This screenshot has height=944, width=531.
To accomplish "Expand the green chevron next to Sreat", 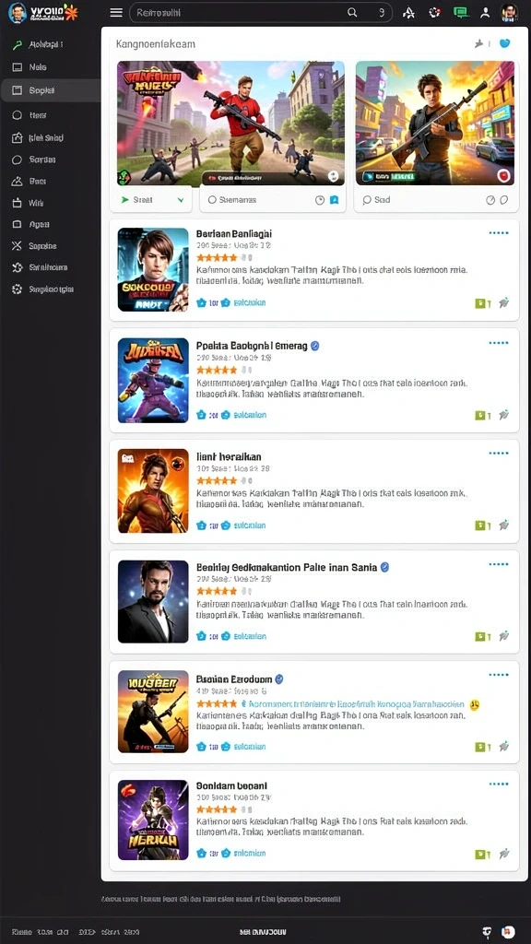I will pyautogui.click(x=181, y=200).
